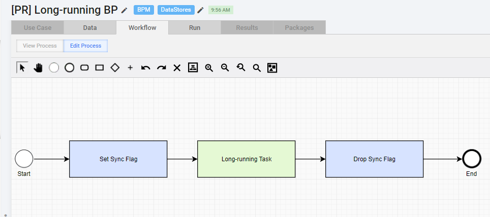Select the pointer arrow tool
This screenshot has height=217, width=490.
(22, 67)
